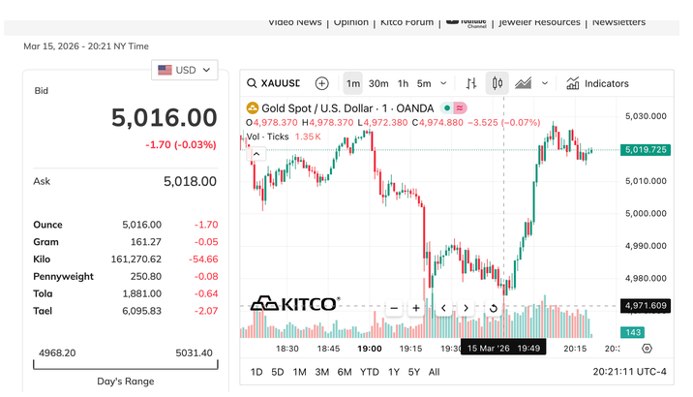
Task: Open the USD currency dropdown
Action: point(189,70)
